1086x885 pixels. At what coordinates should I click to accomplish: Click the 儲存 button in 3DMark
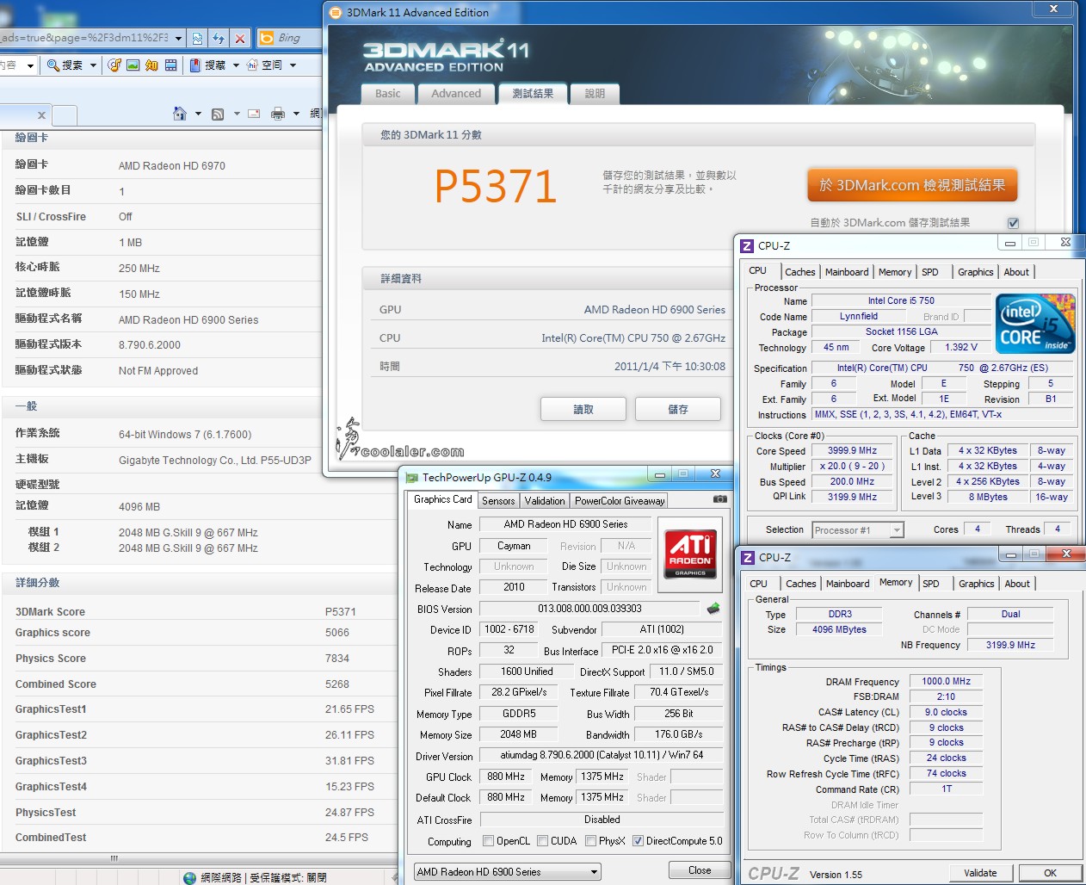click(678, 410)
